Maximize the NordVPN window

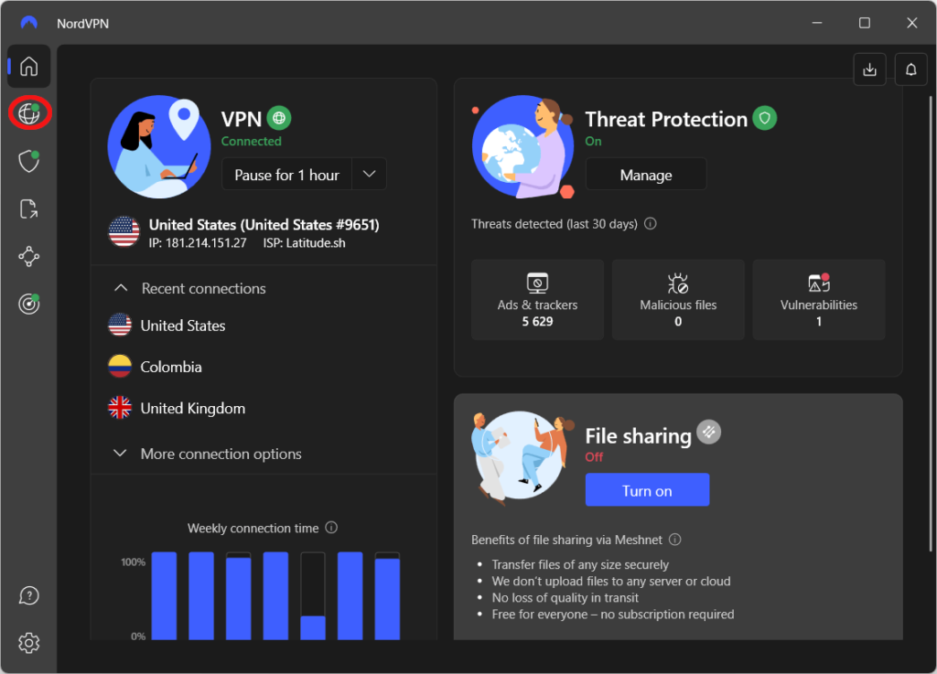pos(864,23)
